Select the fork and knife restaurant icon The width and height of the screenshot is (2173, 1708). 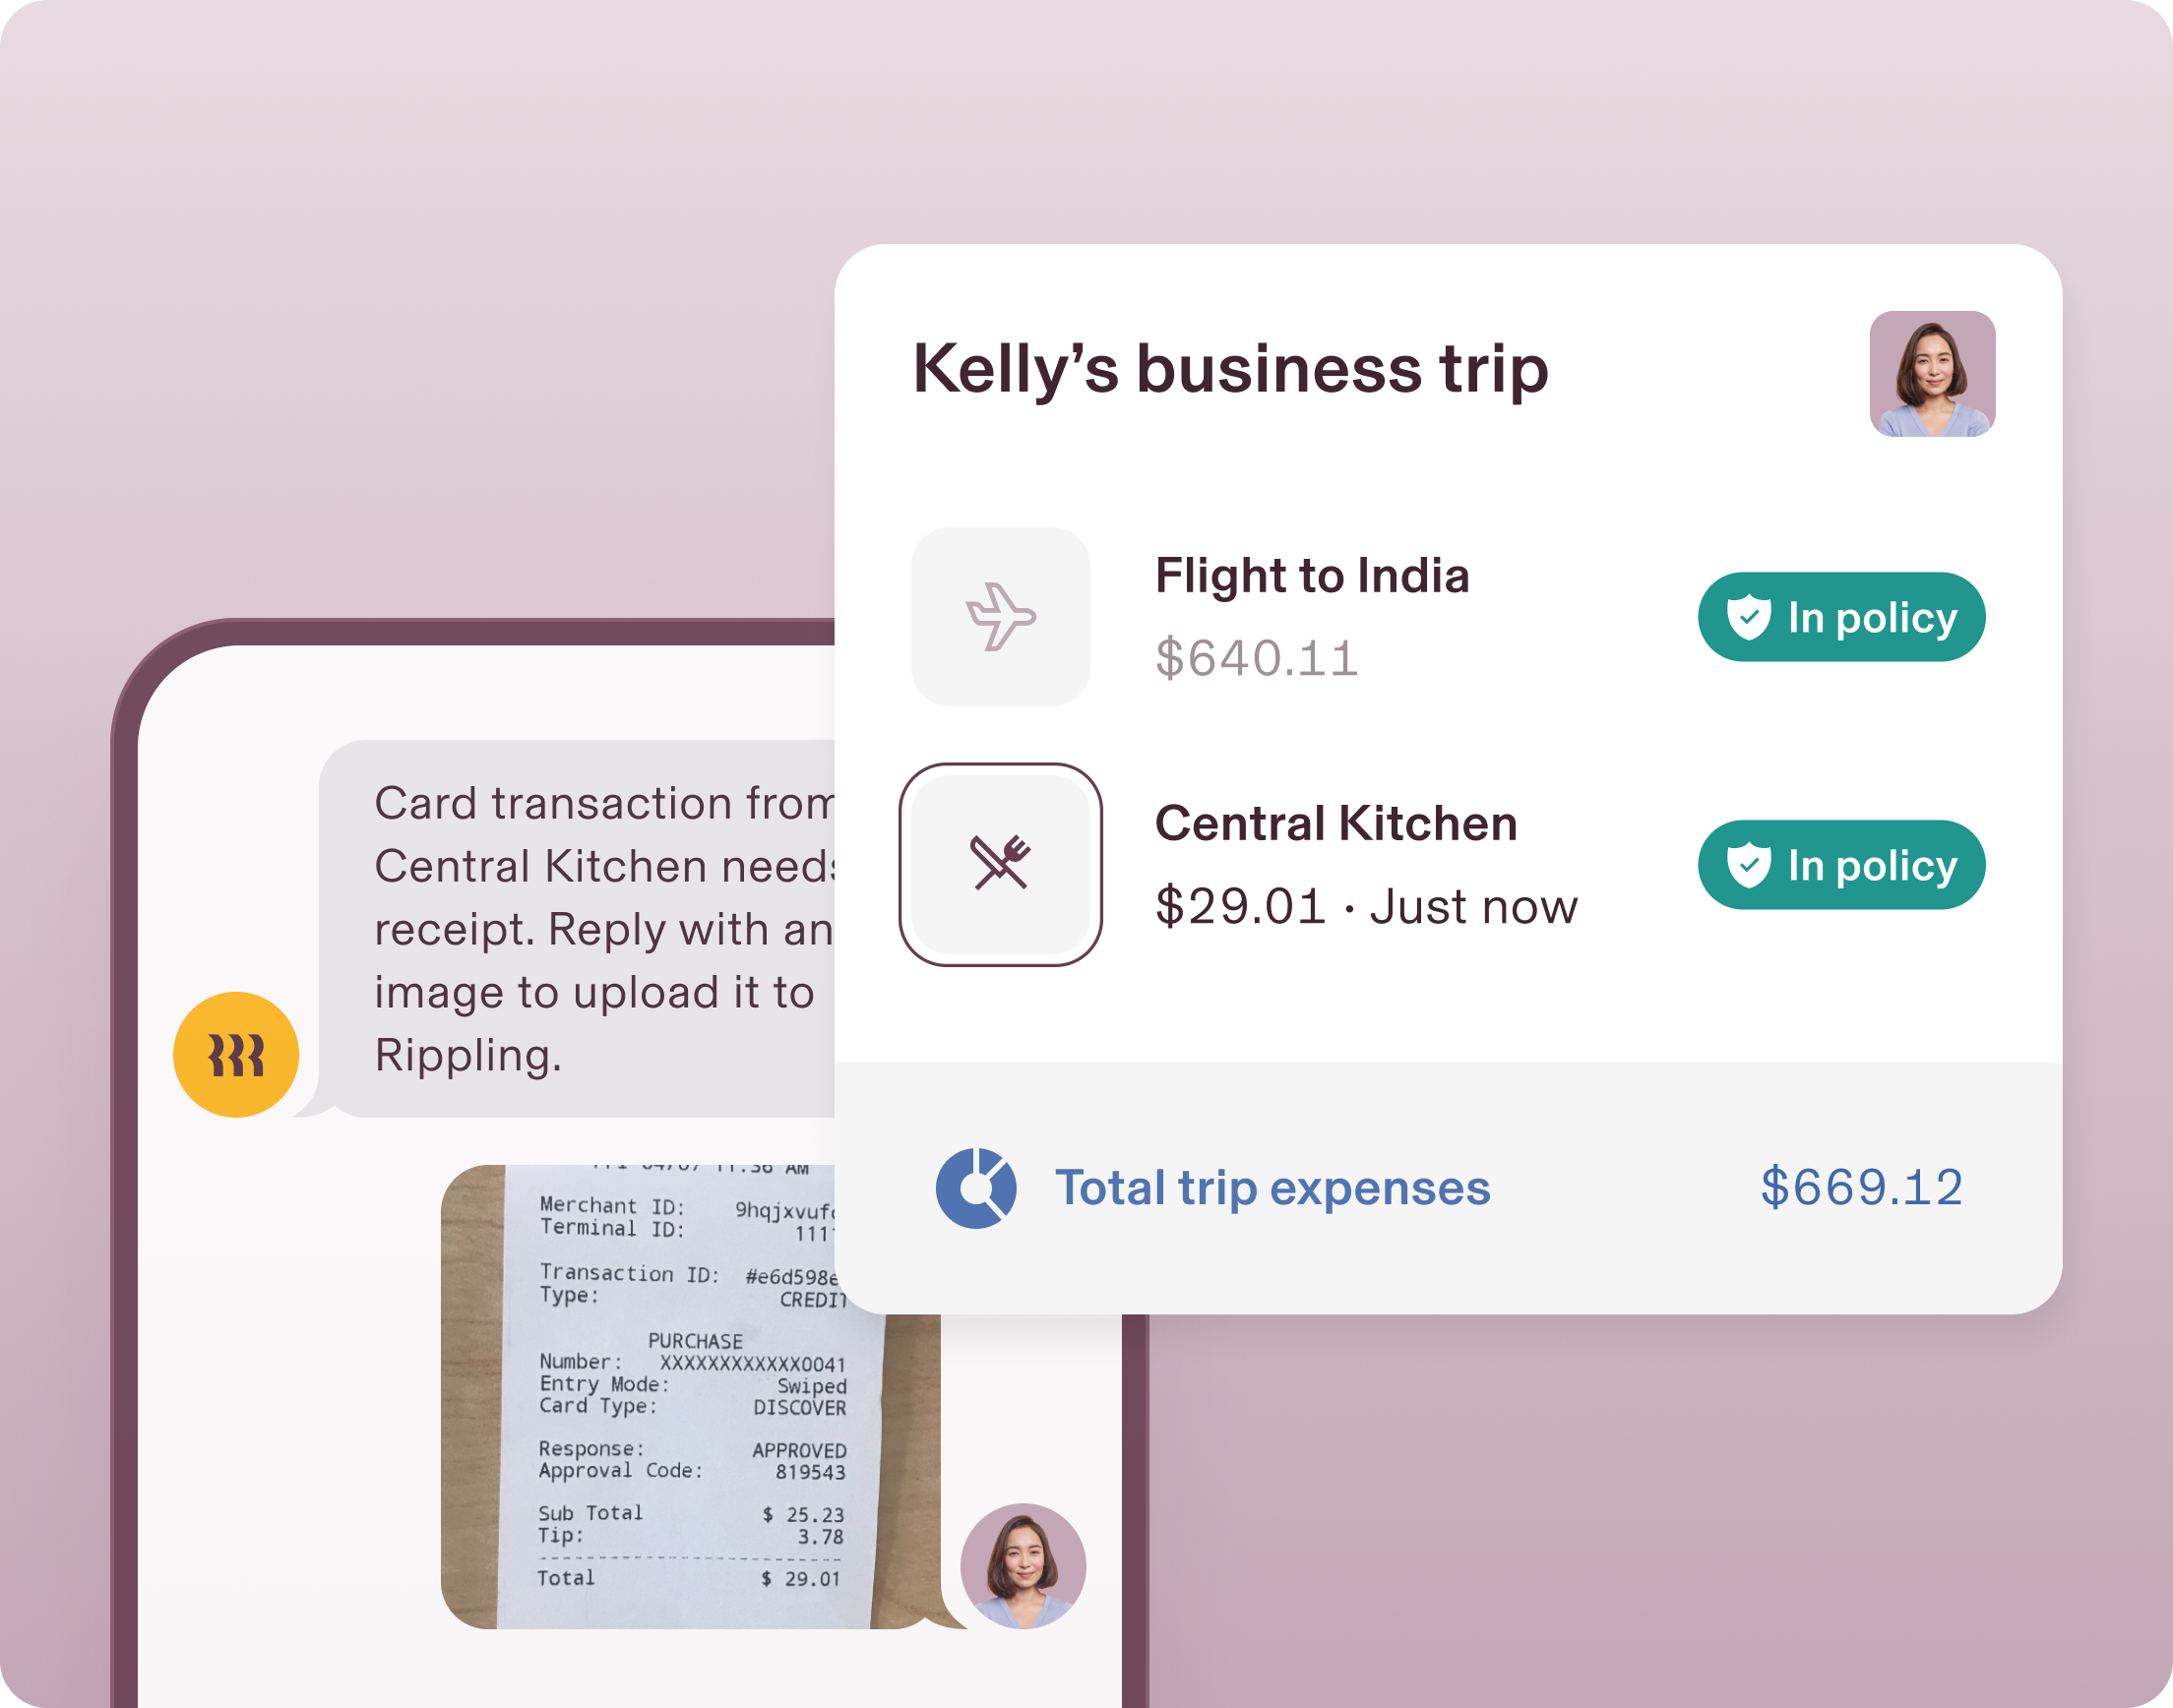click(1000, 864)
